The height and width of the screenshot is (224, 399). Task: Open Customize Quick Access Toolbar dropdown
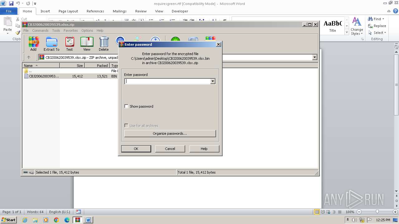coord(35,3)
